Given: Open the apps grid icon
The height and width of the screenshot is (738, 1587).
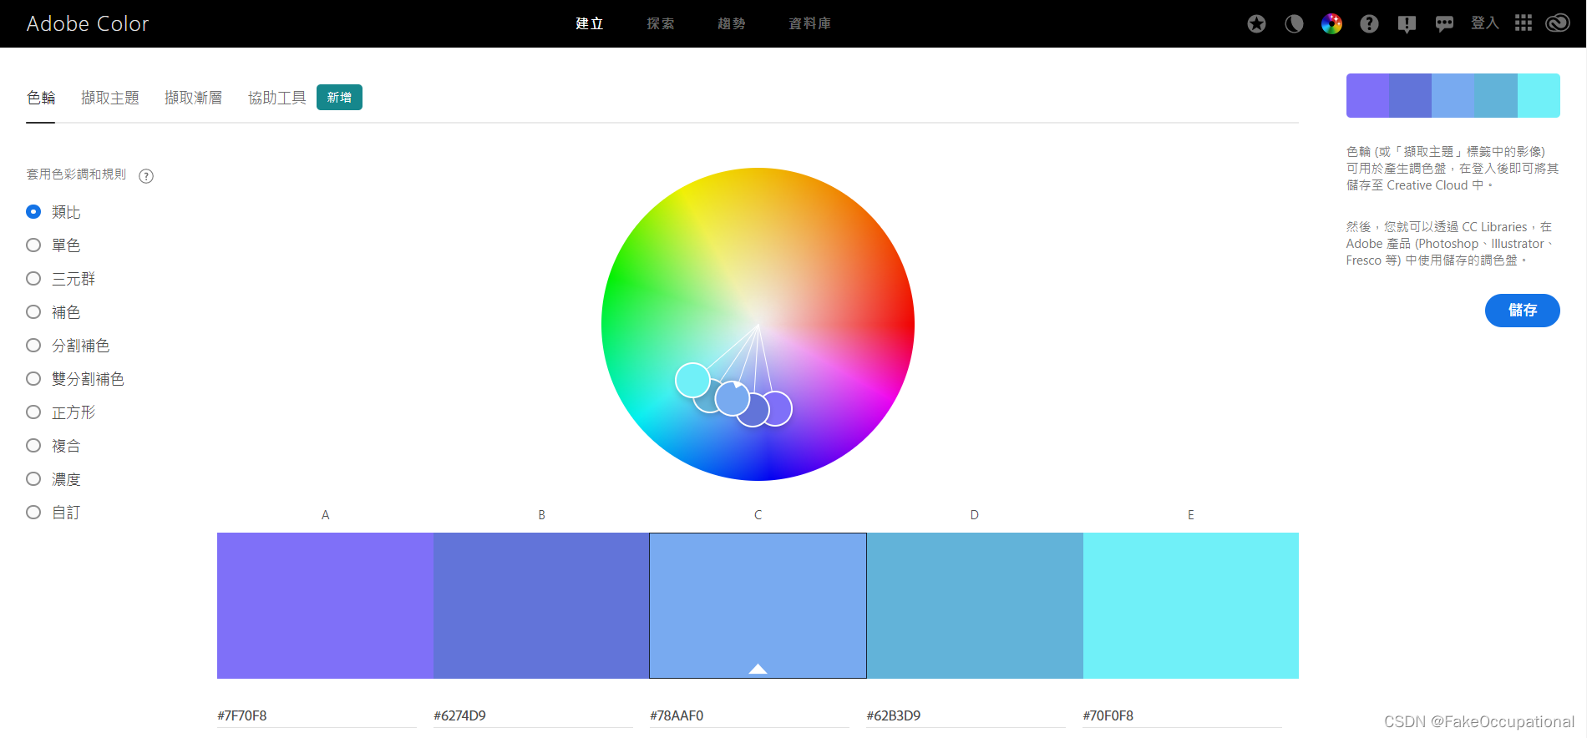Looking at the screenshot, I should pyautogui.click(x=1524, y=23).
